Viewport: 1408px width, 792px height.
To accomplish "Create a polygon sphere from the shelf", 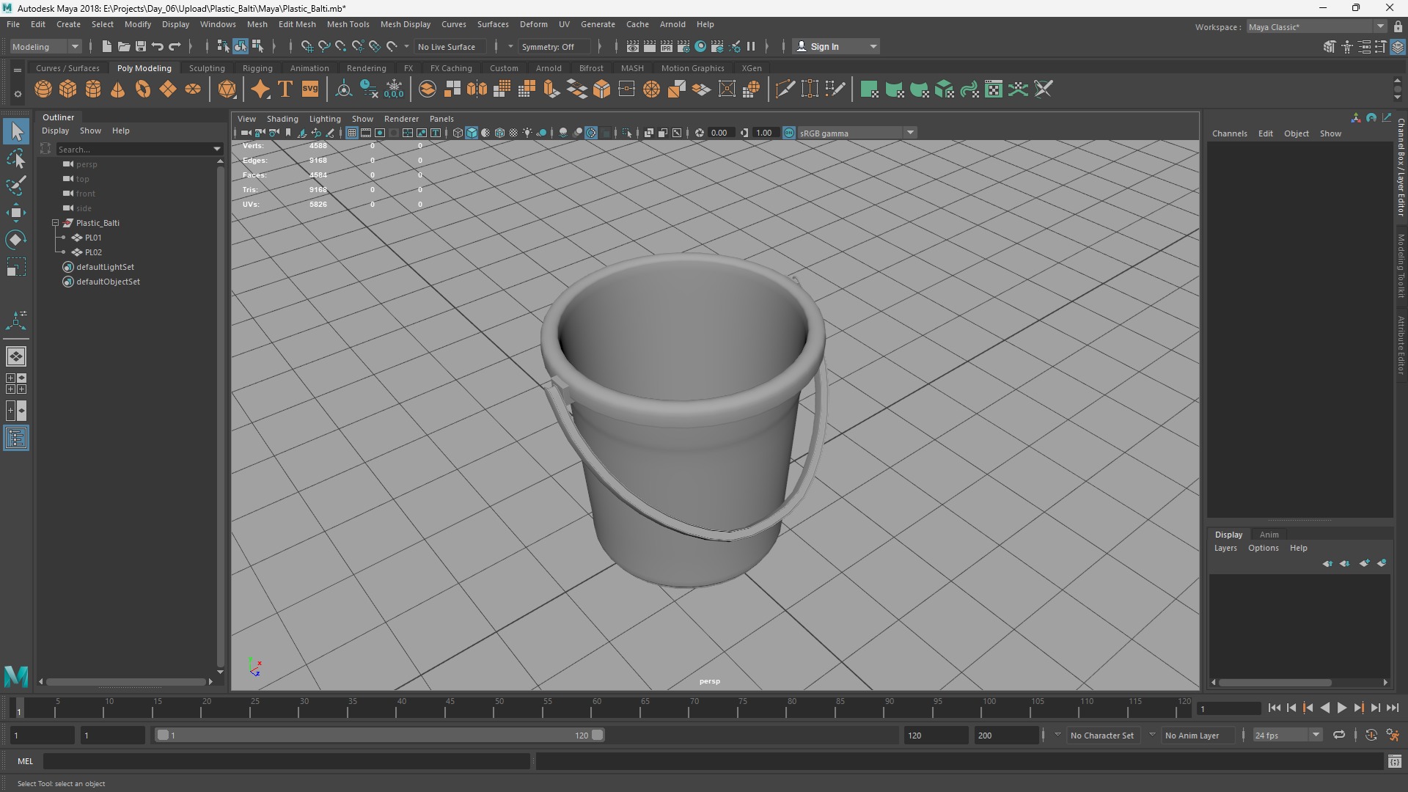I will click(x=43, y=89).
